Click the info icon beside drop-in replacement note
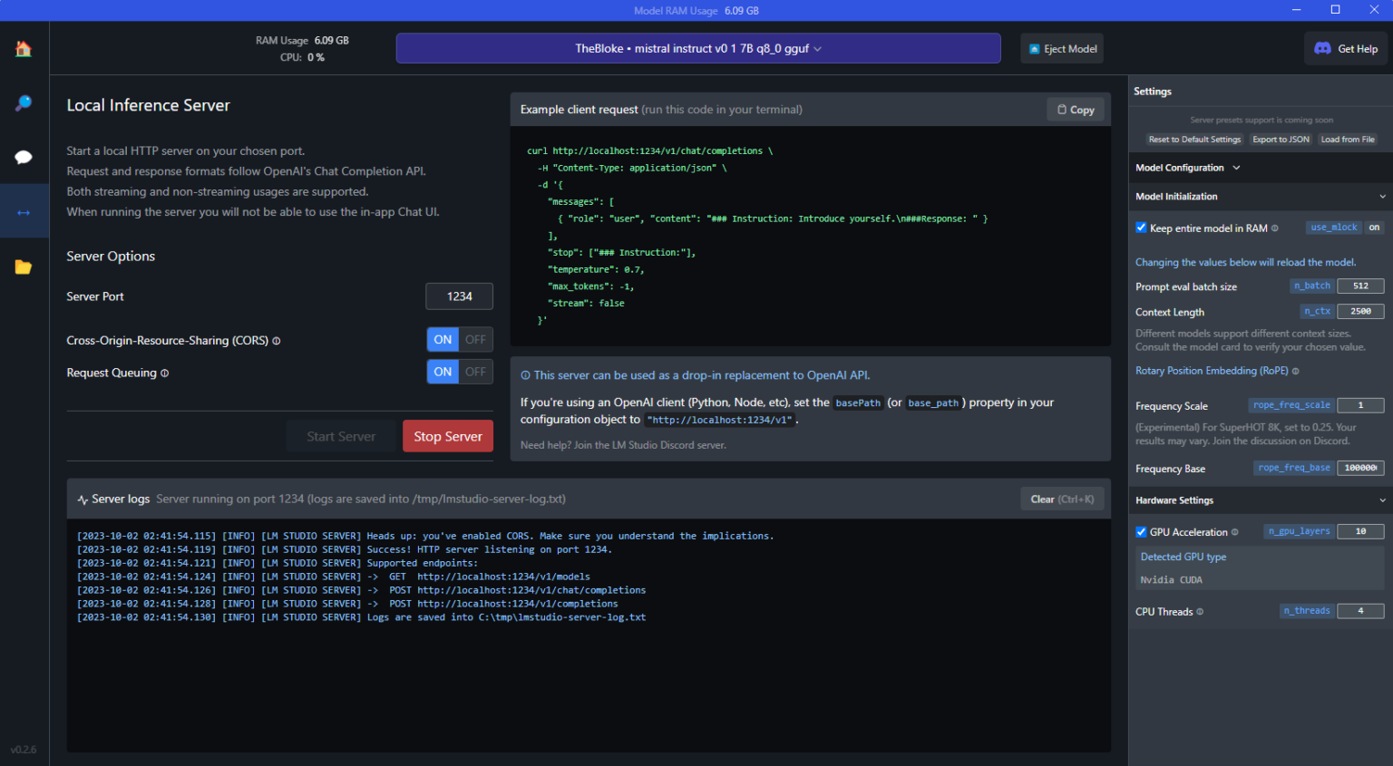This screenshot has height=766, width=1393. (525, 375)
